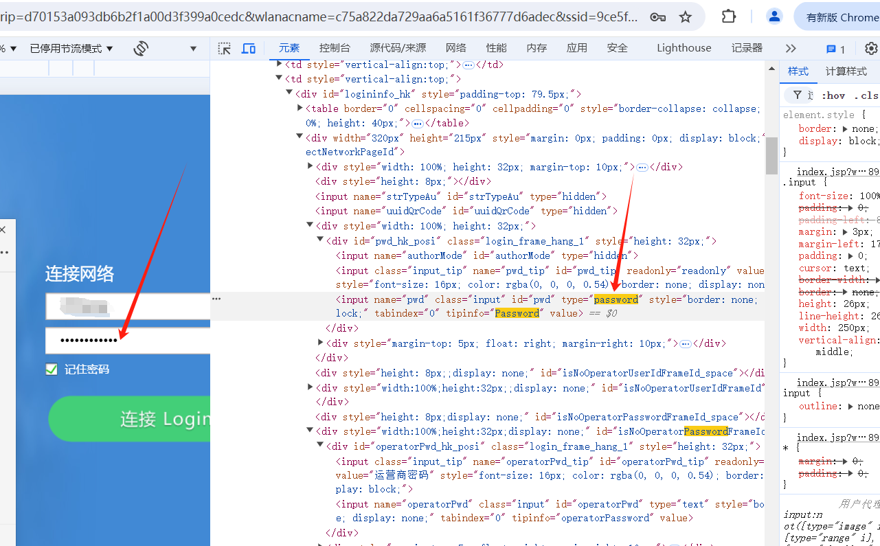Click the password field on login page
Viewport: 880px width, 546px height.
point(128,341)
